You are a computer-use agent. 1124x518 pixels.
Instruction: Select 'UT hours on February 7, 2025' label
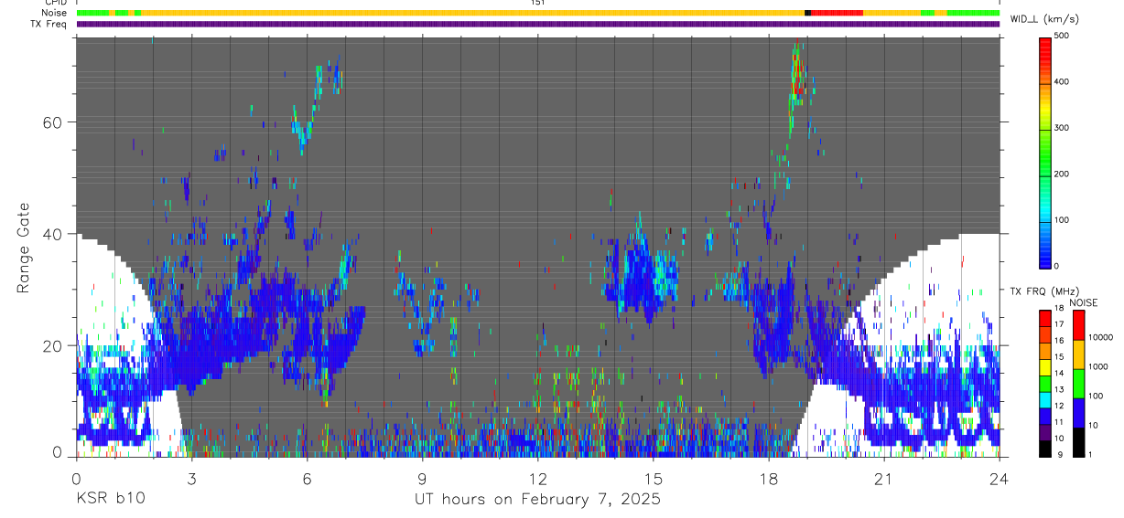(x=537, y=500)
